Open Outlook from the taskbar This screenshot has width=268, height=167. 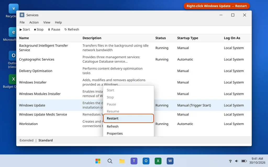[x=146, y=161]
